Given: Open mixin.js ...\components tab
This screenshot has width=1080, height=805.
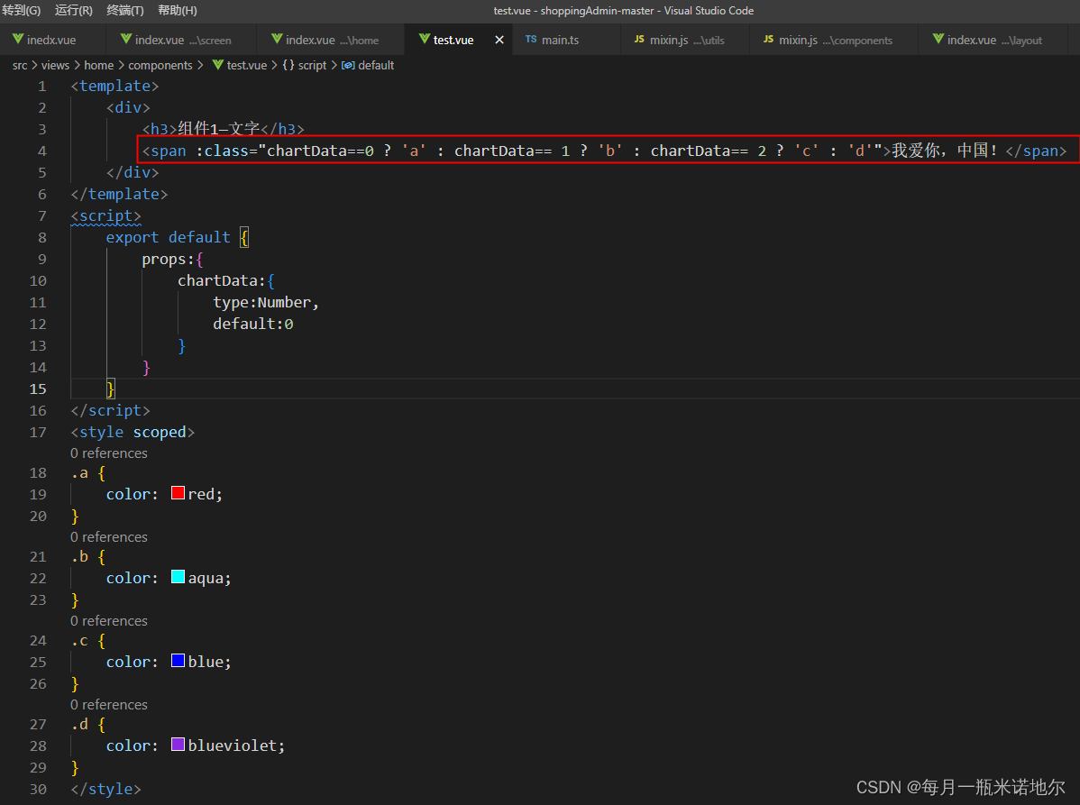Looking at the screenshot, I should point(834,40).
